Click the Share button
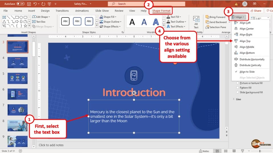The width and height of the screenshot is (273, 153). click(x=256, y=11)
